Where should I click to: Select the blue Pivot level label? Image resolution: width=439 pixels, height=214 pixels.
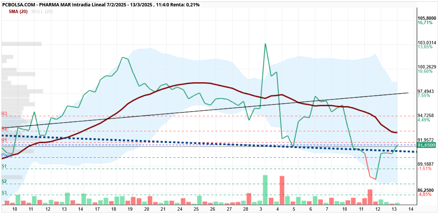coord(7,155)
